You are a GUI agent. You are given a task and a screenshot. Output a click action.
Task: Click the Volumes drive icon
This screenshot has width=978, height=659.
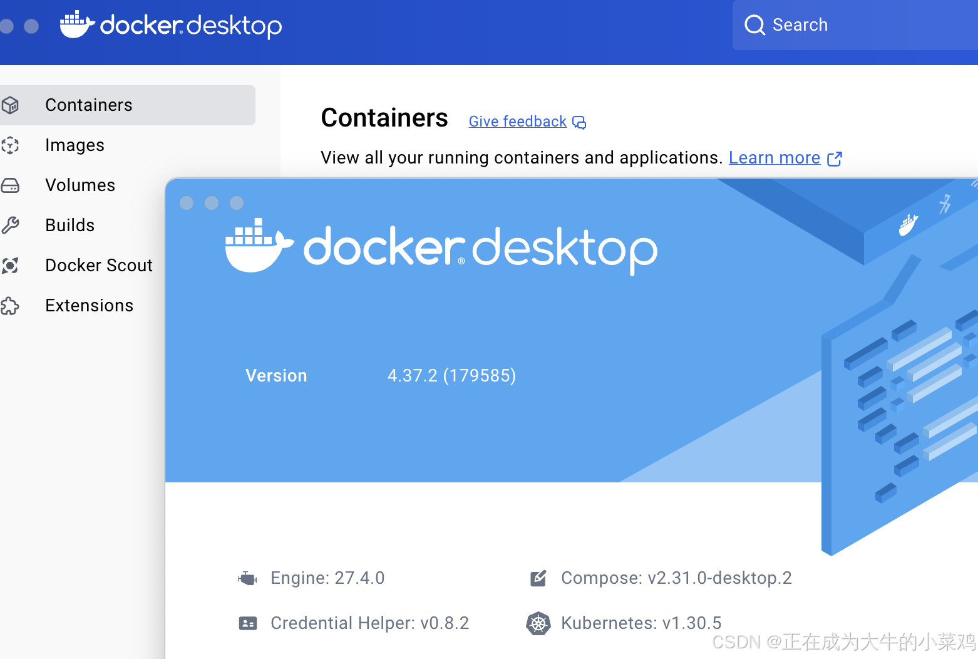tap(10, 185)
